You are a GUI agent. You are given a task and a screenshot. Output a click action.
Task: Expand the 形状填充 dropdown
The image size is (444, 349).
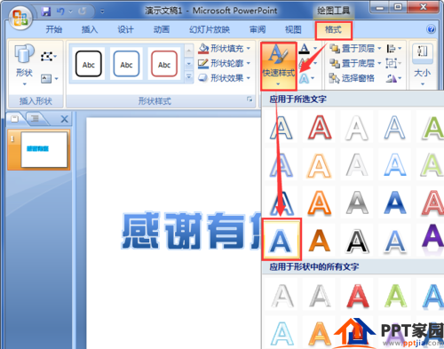click(249, 48)
